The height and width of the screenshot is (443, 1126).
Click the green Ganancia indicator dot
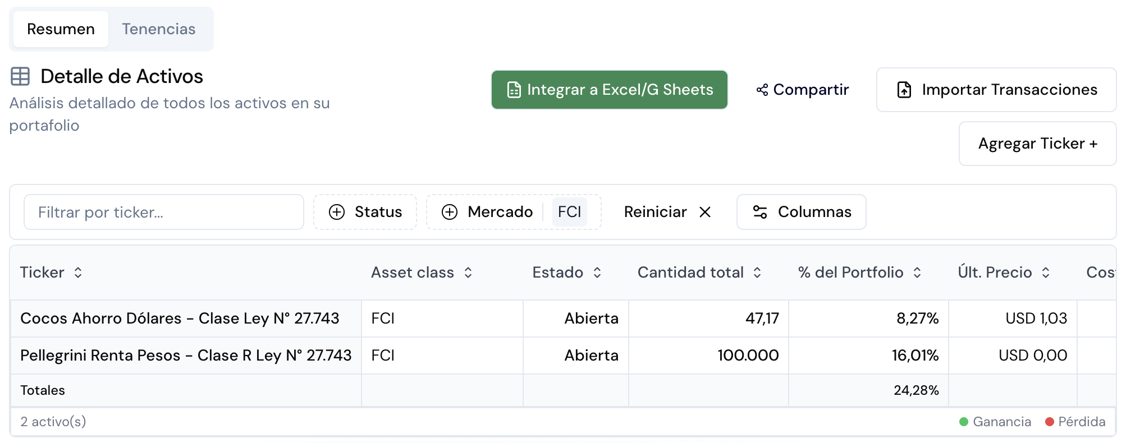pos(963,421)
